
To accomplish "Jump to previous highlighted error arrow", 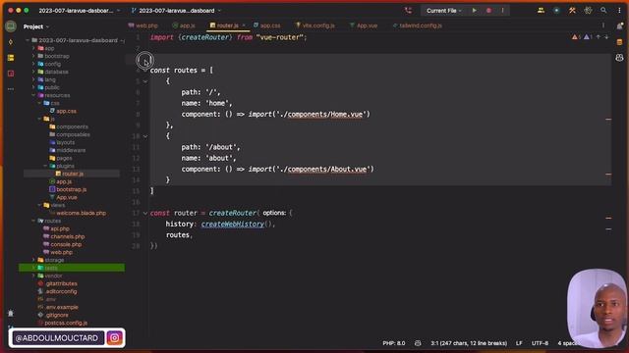I will point(599,37).
